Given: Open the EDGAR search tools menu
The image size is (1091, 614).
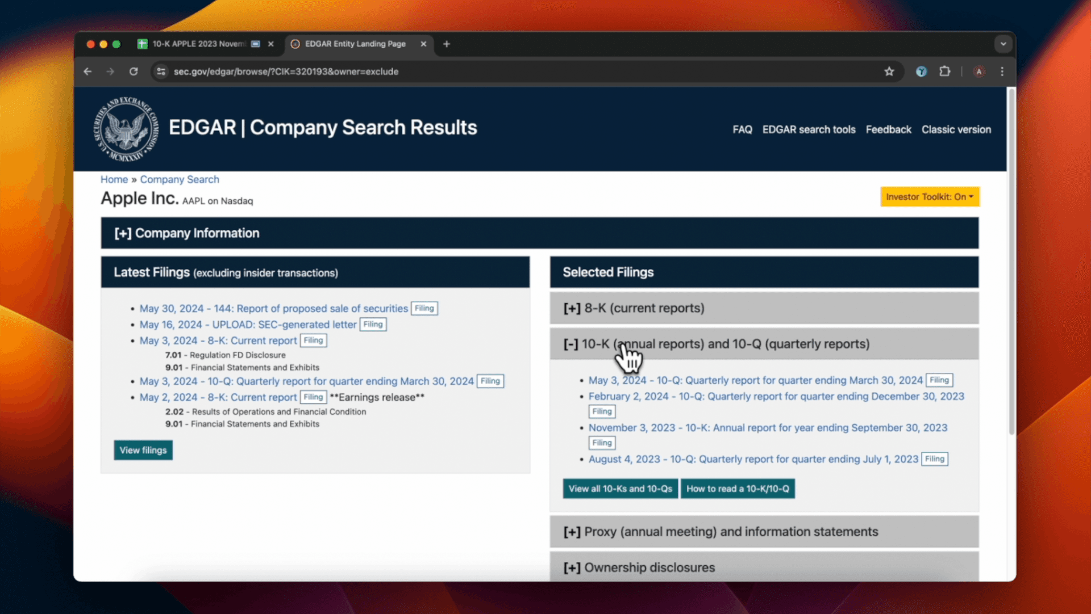Looking at the screenshot, I should tap(809, 129).
